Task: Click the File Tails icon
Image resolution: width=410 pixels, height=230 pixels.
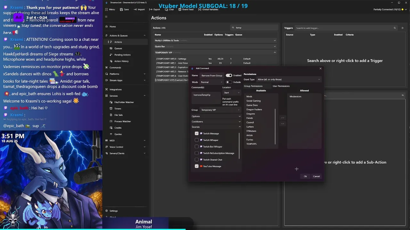Action: tap(111, 115)
